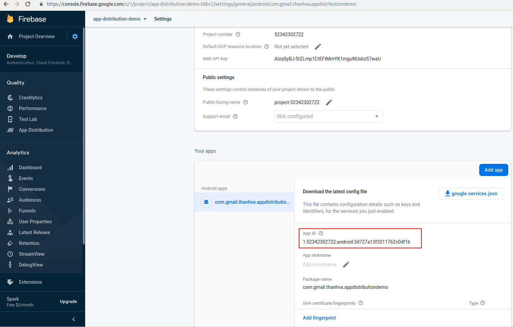Open project settings gear icon

click(75, 36)
